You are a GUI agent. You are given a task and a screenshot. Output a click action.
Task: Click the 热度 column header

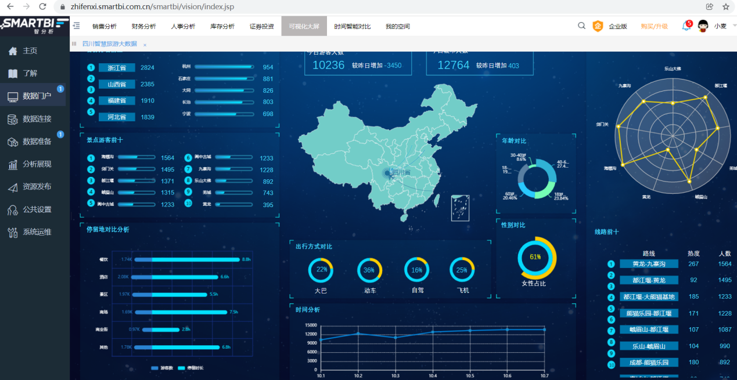click(x=693, y=254)
